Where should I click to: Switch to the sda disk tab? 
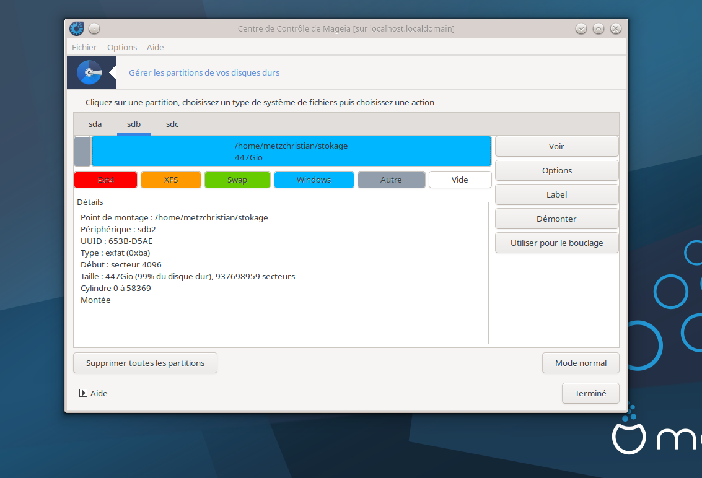(95, 124)
